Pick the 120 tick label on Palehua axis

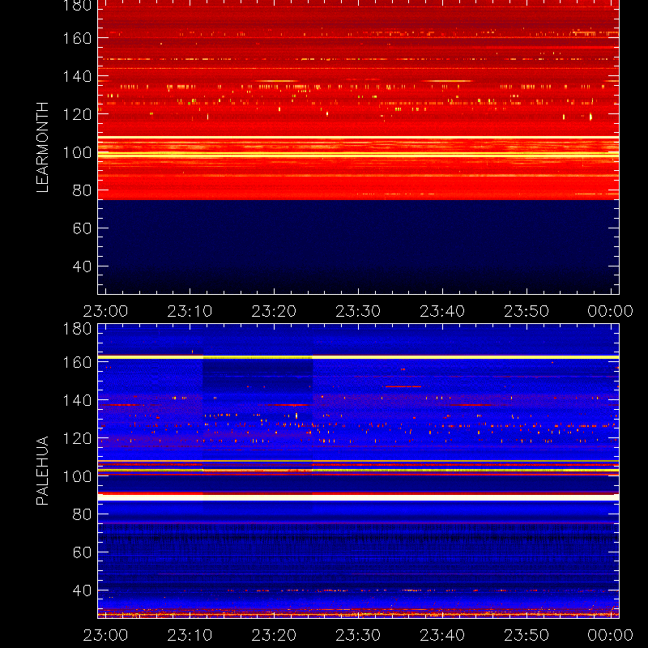click(x=77, y=438)
